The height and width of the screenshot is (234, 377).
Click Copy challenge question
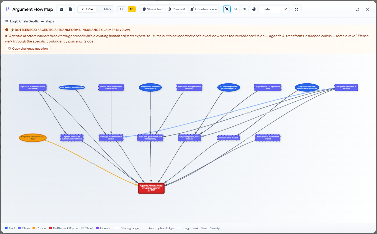pos(27,48)
